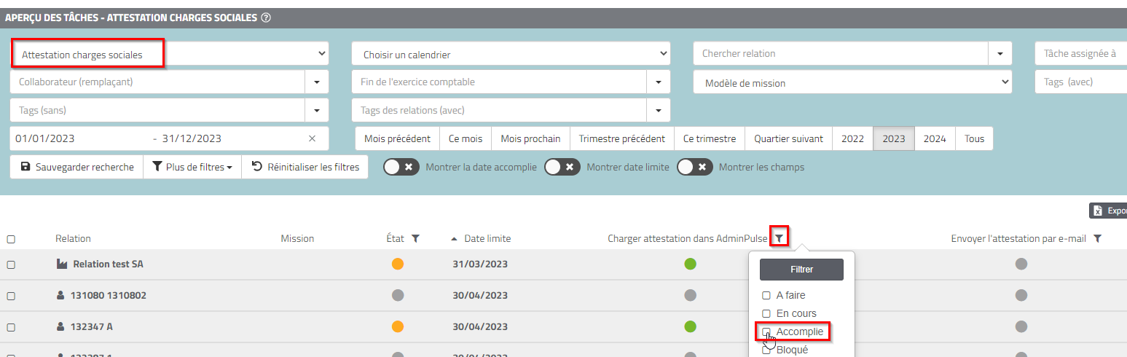The width and height of the screenshot is (1127, 357).
Task: Click the green status dot for 132347 A
Action: pyautogui.click(x=690, y=326)
